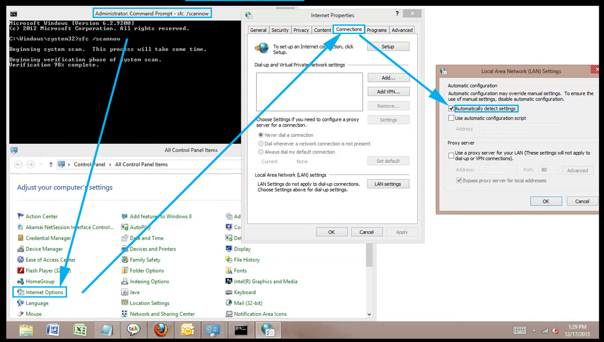Image resolution: width=604 pixels, height=342 pixels.
Task: Select Always dial my default connection
Action: pyautogui.click(x=261, y=152)
